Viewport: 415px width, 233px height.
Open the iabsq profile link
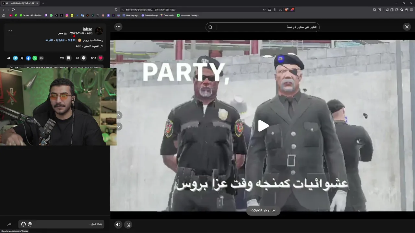click(x=88, y=29)
